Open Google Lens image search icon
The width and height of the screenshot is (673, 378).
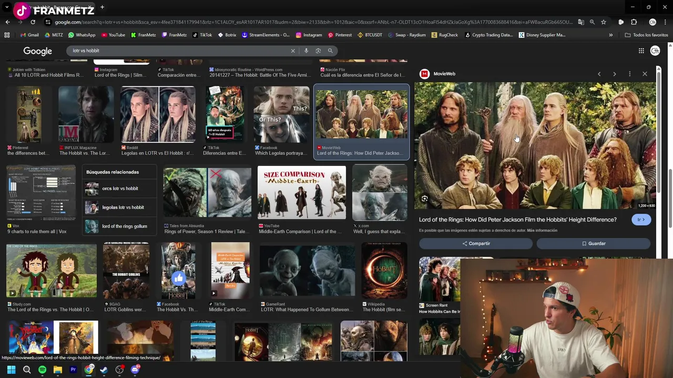(318, 51)
